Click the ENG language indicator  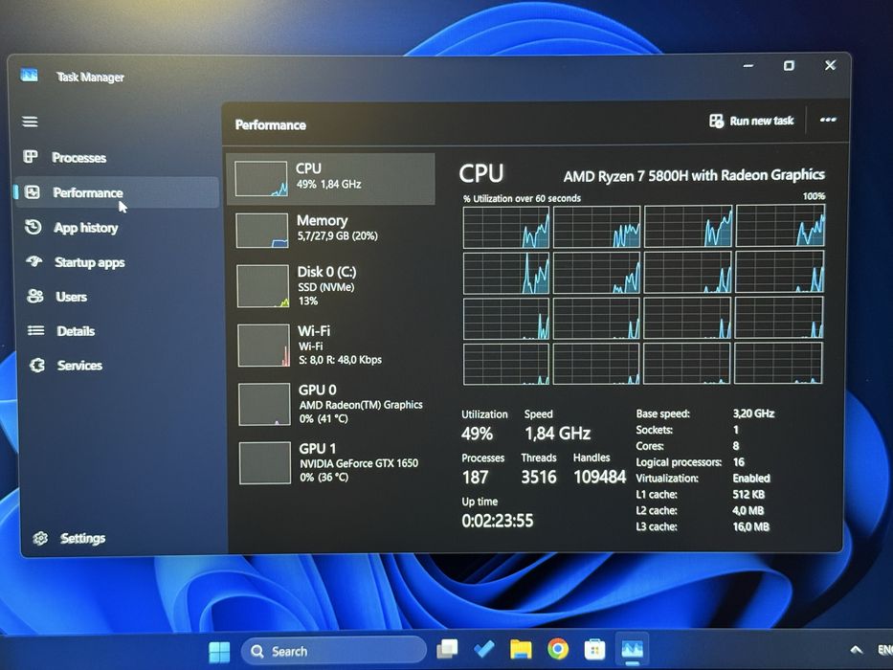click(x=885, y=650)
